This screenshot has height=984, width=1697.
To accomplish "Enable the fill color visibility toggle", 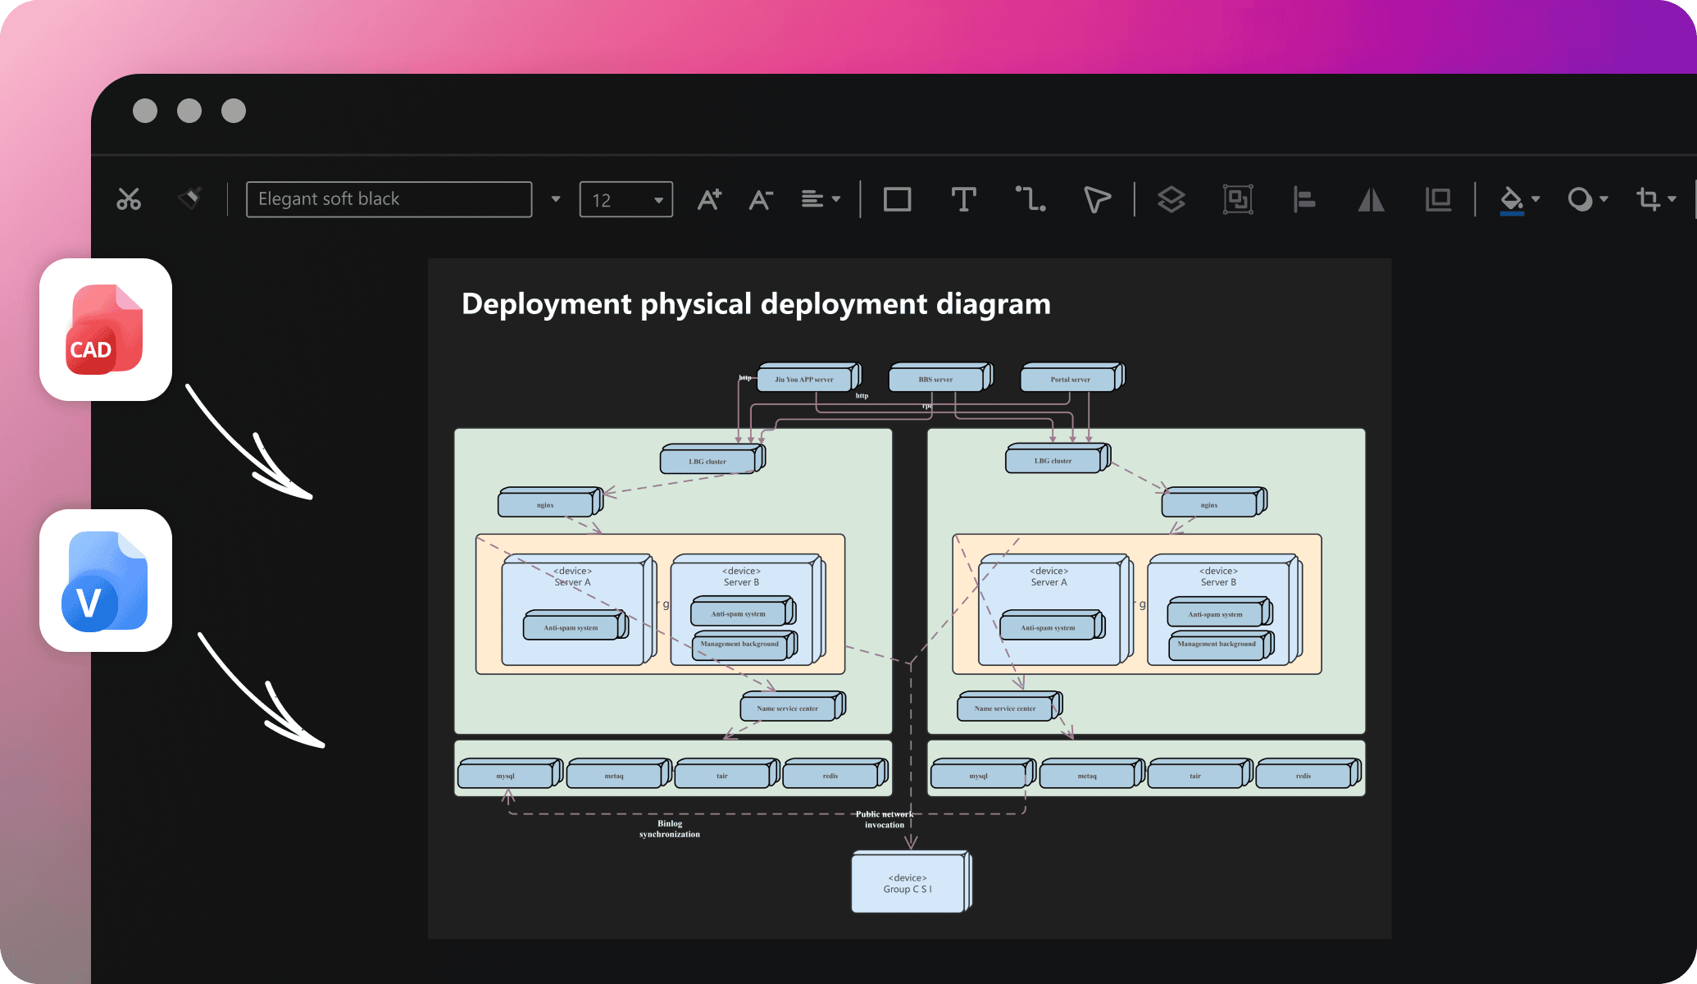I will [1511, 198].
